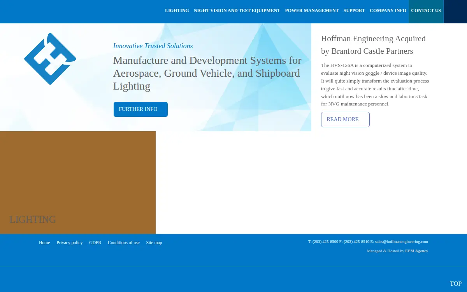Follow the Home footer link
The width and height of the screenshot is (467, 292).
coord(44,243)
